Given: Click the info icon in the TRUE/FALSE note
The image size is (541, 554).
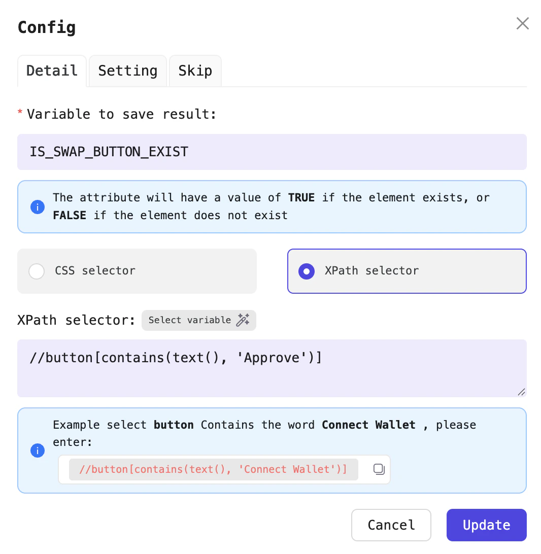Looking at the screenshot, I should pyautogui.click(x=37, y=207).
